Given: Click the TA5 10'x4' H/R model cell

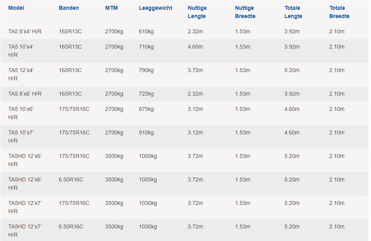Looking at the screenshot, I should coord(21,51).
